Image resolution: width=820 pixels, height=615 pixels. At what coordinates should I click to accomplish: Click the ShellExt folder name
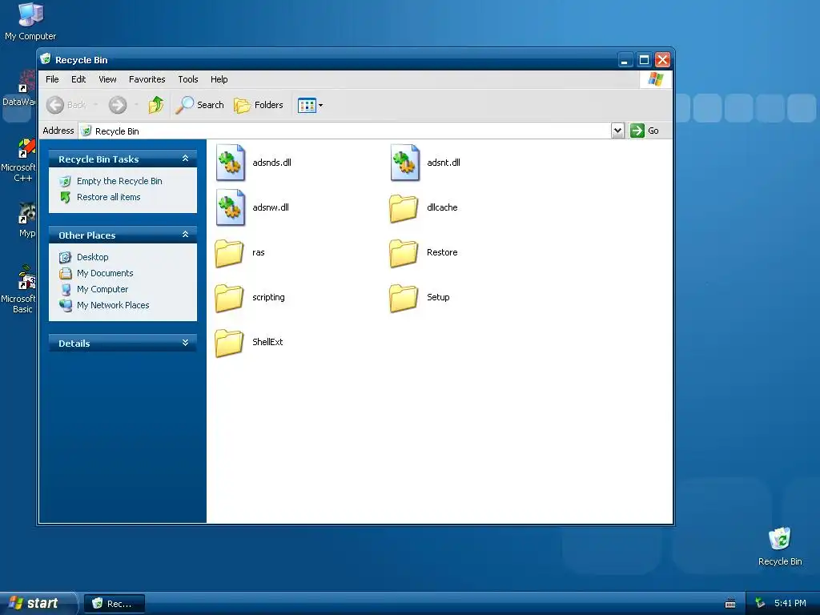[267, 342]
